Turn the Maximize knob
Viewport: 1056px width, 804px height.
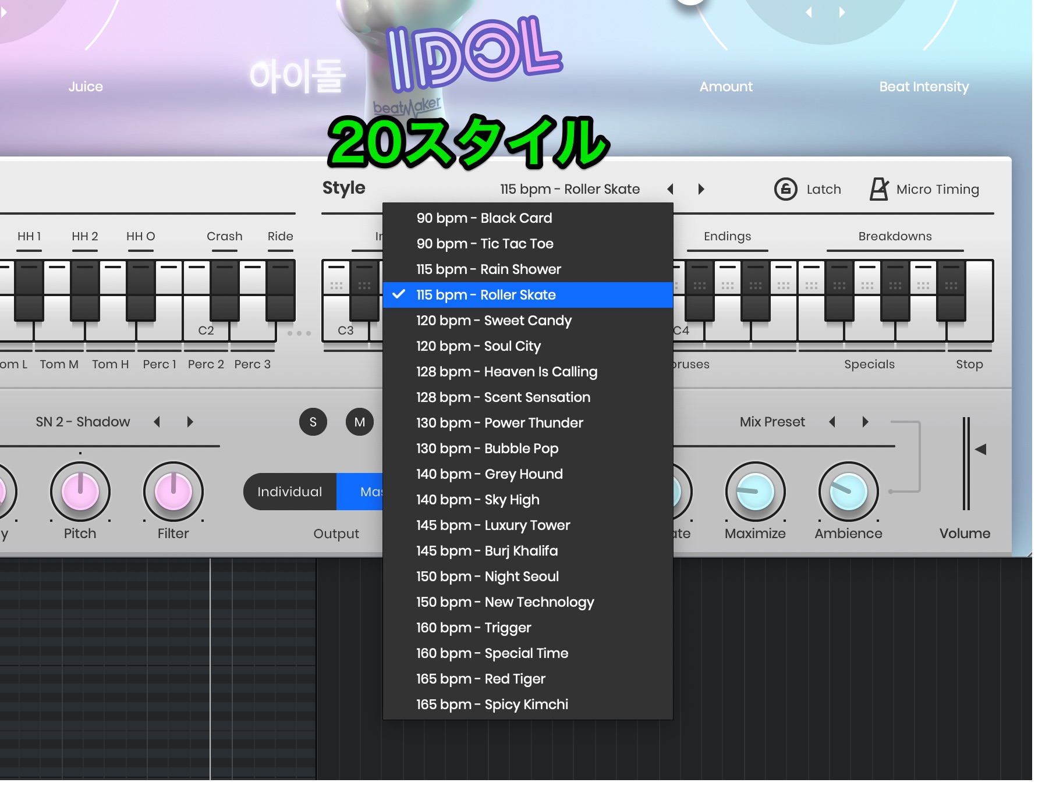click(x=754, y=492)
